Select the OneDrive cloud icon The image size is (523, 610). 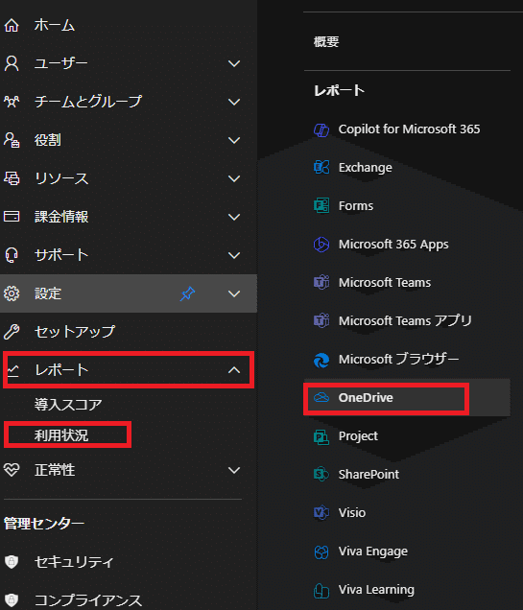[x=321, y=398]
